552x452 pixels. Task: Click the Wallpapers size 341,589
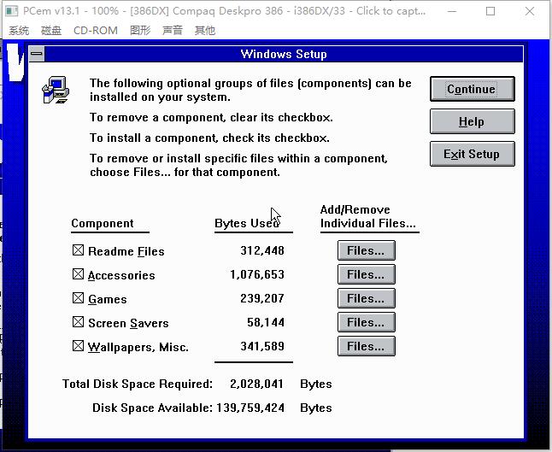262,346
